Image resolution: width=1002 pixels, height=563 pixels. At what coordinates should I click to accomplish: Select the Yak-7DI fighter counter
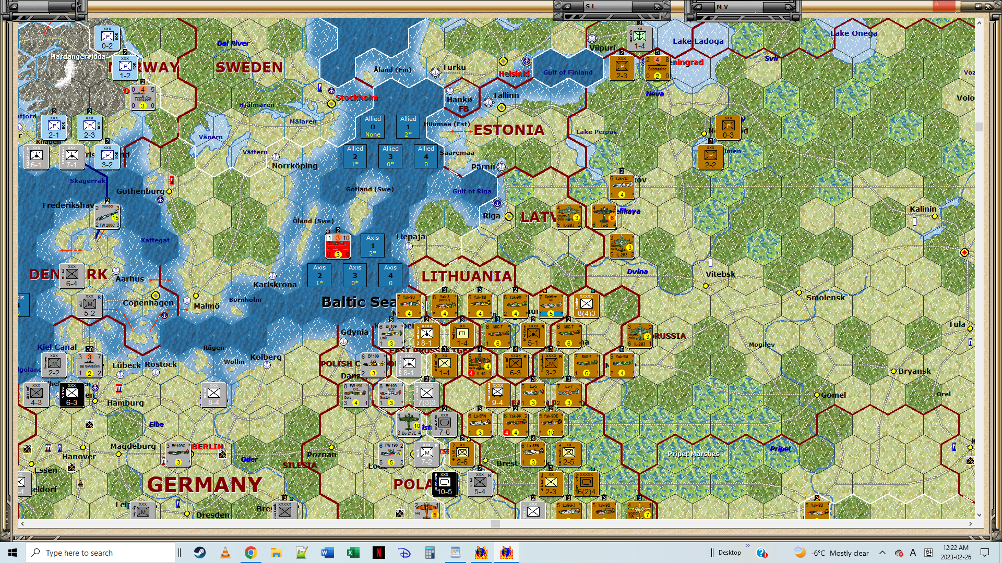pos(622,187)
